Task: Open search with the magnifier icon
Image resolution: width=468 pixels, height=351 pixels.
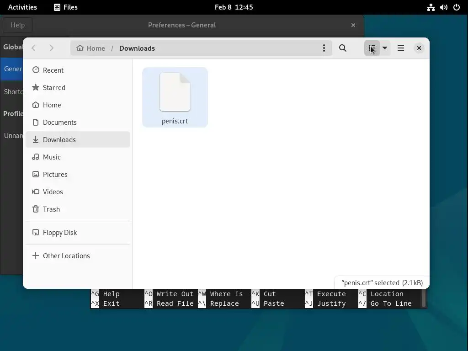Action: coord(343,48)
